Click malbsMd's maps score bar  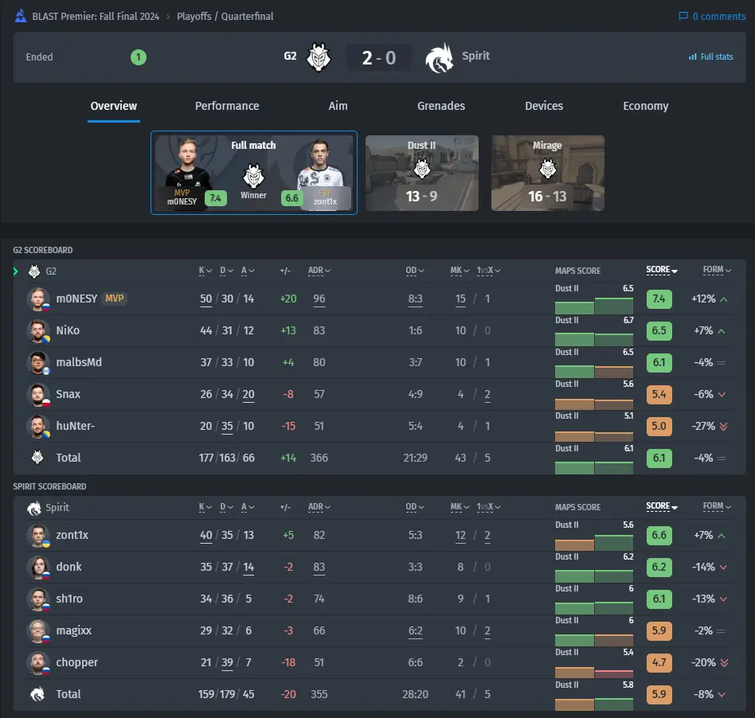[x=593, y=372]
